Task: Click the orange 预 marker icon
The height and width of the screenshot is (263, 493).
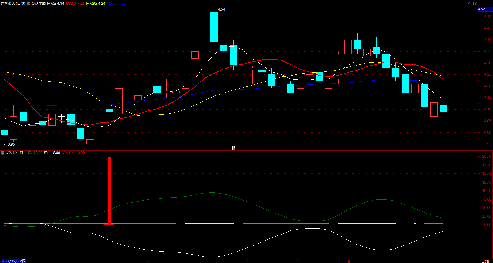Action: click(x=233, y=148)
